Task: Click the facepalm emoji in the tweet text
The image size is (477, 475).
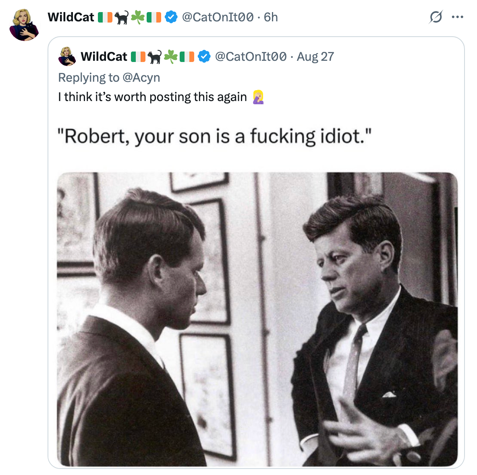Action: tap(259, 97)
